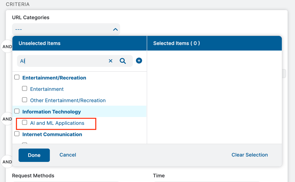Click the AND operator beside the Done button
The width and height of the screenshot is (295, 182).
click(x=7, y=162)
